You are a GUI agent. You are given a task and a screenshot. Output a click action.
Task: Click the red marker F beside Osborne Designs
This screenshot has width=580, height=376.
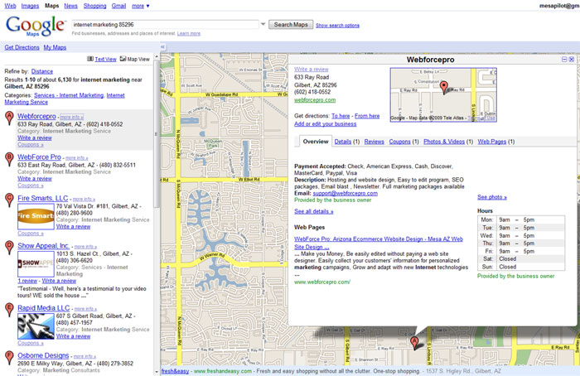pyautogui.click(x=9, y=357)
